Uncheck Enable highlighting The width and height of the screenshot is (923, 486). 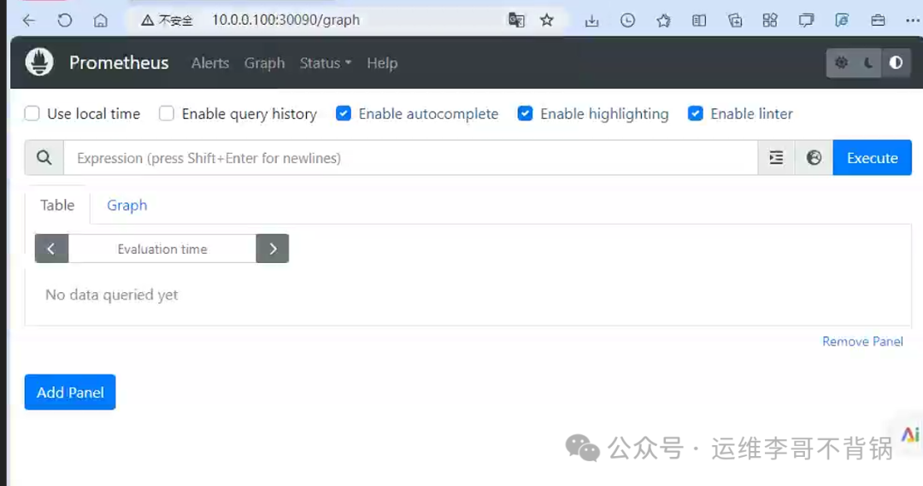(x=525, y=113)
